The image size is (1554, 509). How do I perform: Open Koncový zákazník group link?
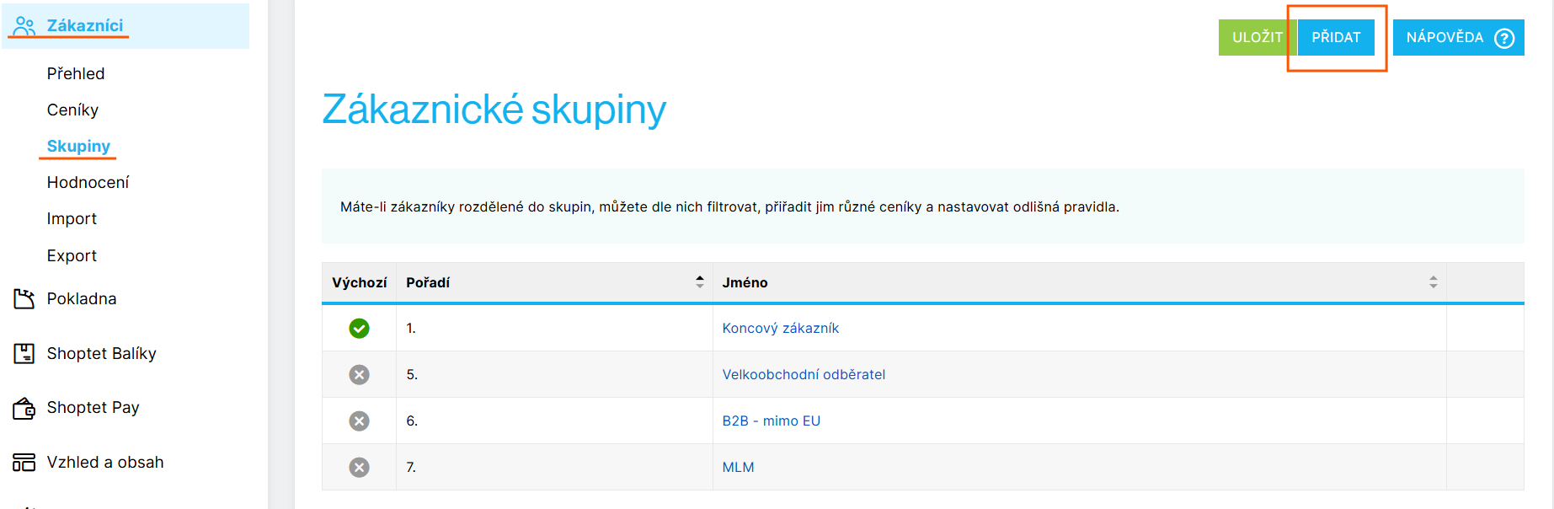(780, 328)
